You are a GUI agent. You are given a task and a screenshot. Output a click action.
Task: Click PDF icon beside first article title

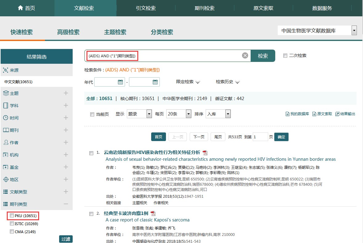tap(205, 153)
